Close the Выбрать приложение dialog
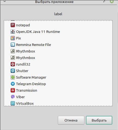The height and width of the screenshot is (130, 118). point(112,1)
